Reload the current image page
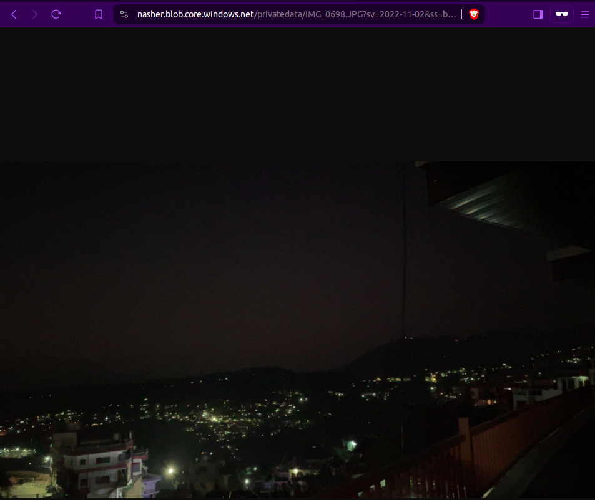 click(x=56, y=14)
